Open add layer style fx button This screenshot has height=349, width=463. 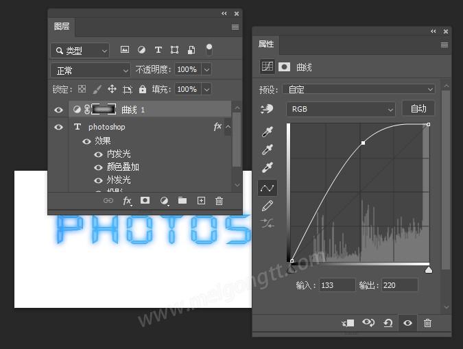click(128, 201)
